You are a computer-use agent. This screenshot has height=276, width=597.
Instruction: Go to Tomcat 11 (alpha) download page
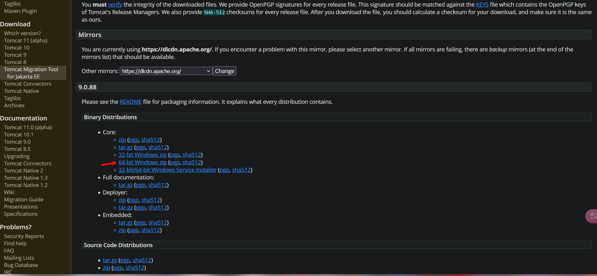coord(26,40)
